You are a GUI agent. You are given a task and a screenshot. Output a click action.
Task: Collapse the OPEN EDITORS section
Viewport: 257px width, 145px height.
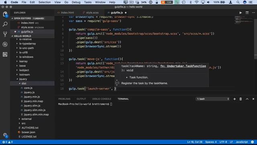12,19
